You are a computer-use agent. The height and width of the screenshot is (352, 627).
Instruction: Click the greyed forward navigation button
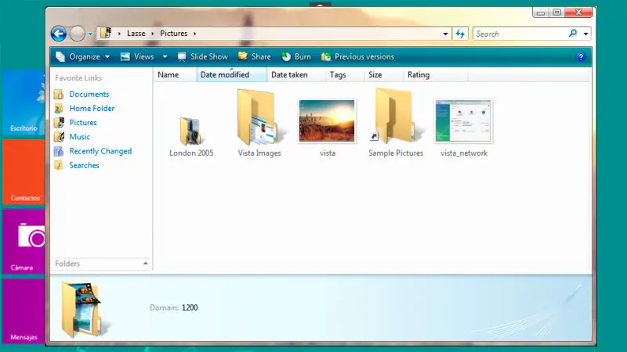click(77, 34)
